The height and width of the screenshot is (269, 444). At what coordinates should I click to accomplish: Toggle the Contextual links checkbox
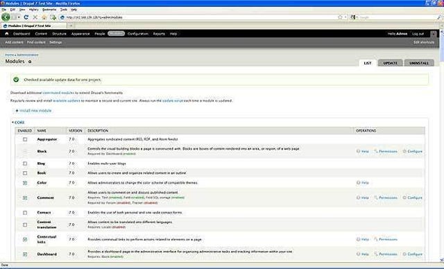click(x=25, y=239)
